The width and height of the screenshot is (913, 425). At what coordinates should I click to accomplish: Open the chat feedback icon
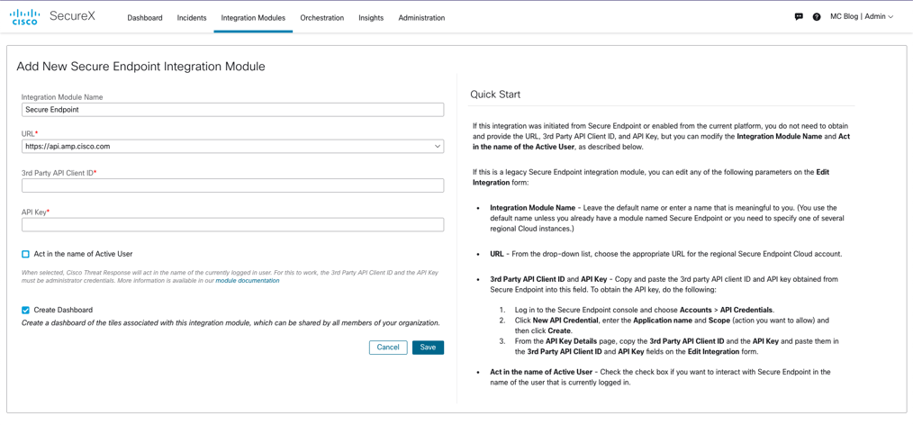799,17
